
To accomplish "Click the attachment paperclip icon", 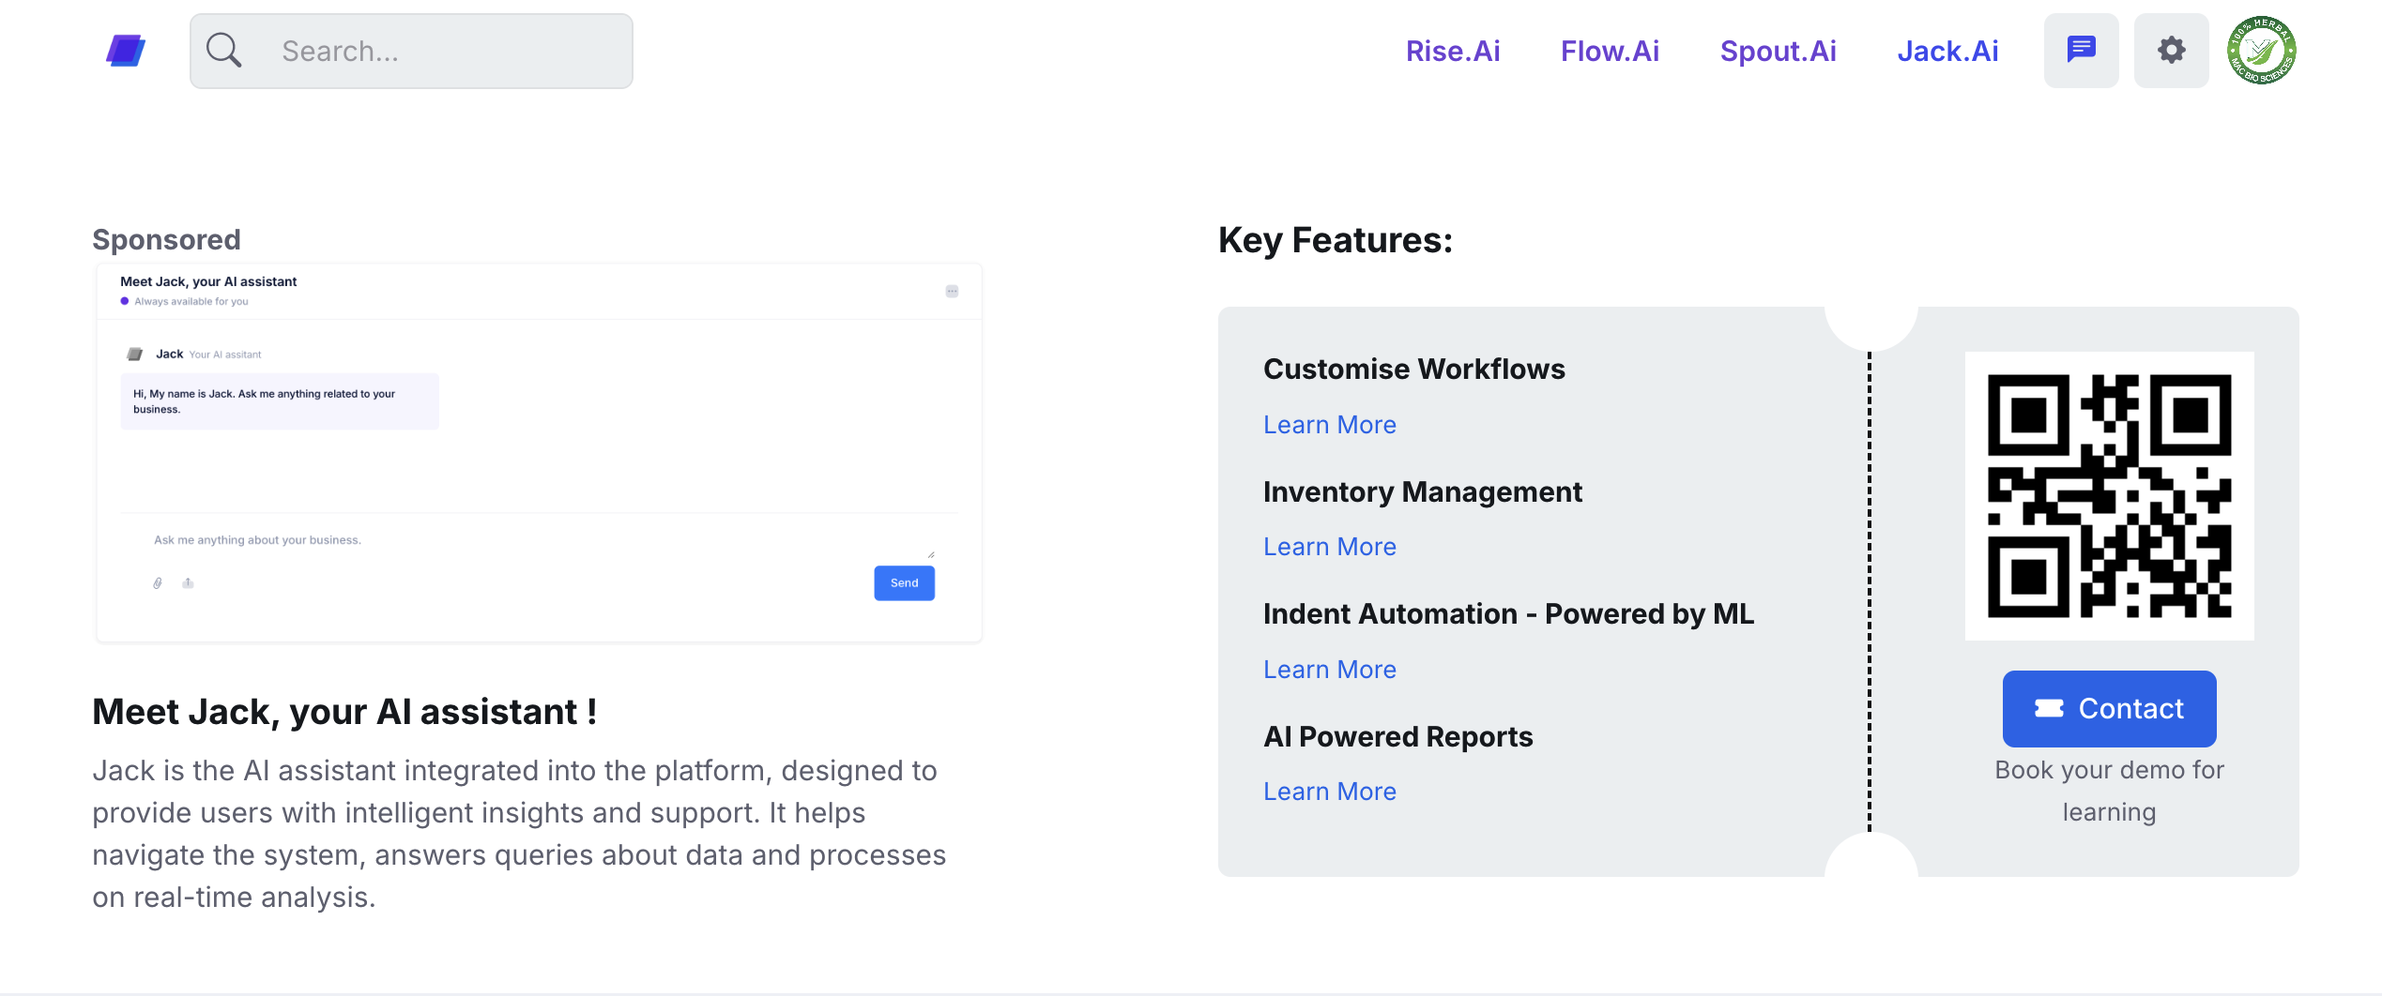I will point(158,583).
